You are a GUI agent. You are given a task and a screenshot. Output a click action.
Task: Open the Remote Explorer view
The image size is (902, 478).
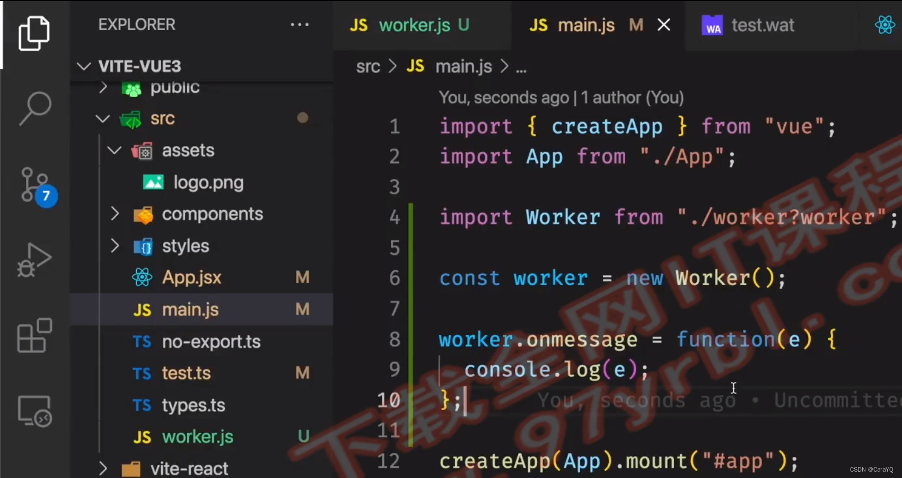[34, 411]
